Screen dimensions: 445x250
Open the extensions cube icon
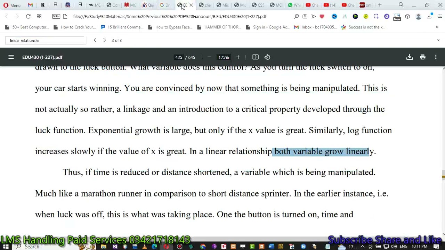407,16
